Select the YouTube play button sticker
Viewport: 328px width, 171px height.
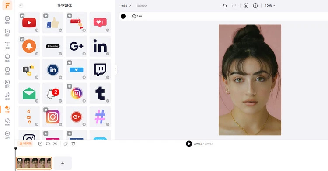pyautogui.click(x=29, y=23)
